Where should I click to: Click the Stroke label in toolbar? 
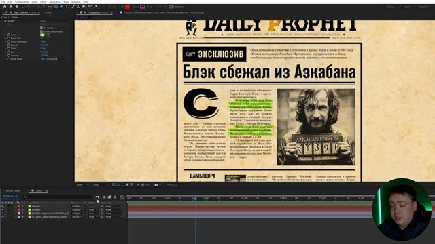[x=136, y=7]
